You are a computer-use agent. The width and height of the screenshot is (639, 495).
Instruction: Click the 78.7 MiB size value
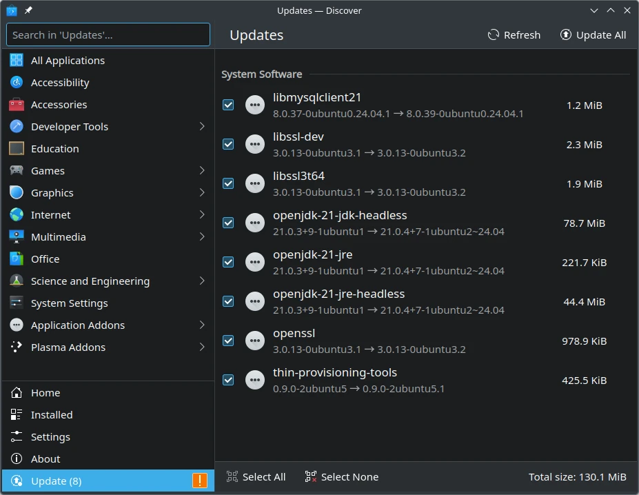[x=584, y=223]
